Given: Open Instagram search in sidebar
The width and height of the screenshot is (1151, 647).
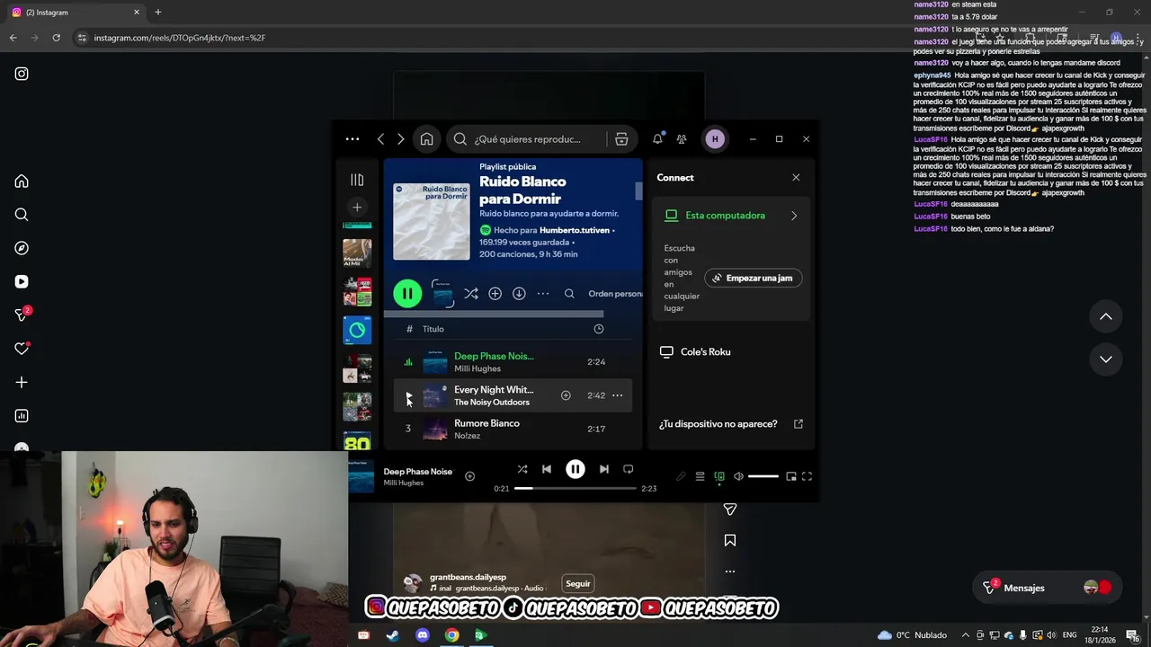Looking at the screenshot, I should [22, 215].
